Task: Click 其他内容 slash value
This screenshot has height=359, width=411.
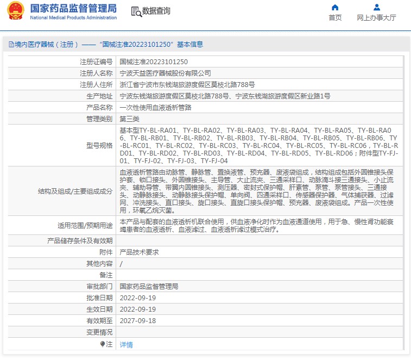Action: point(121,264)
